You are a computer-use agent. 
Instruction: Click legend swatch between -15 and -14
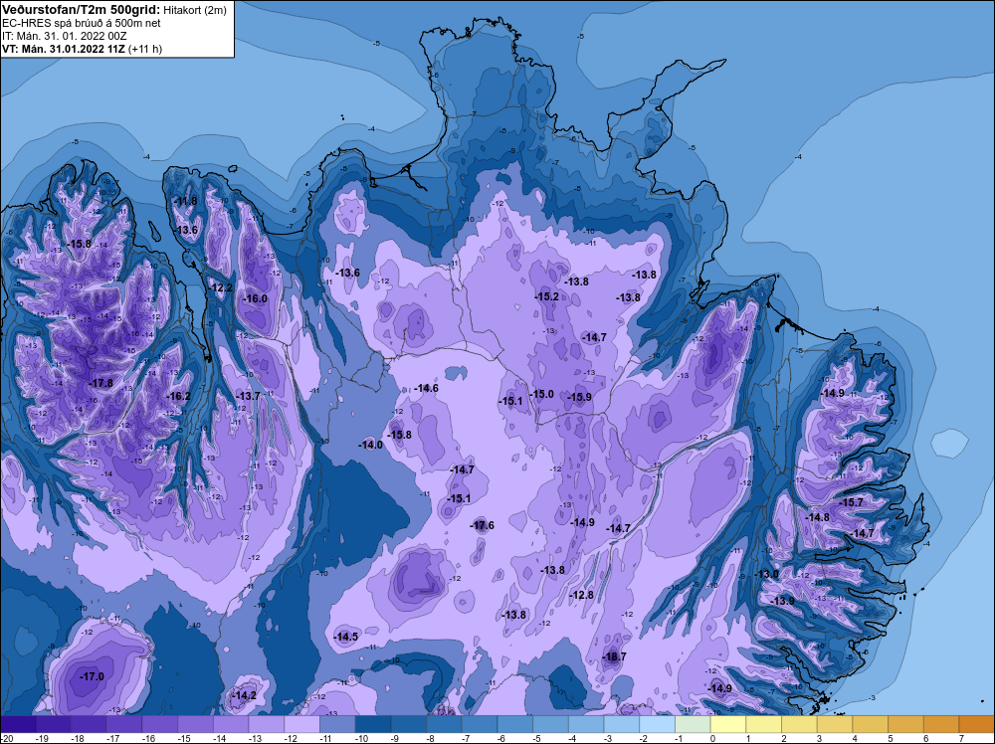(195, 724)
